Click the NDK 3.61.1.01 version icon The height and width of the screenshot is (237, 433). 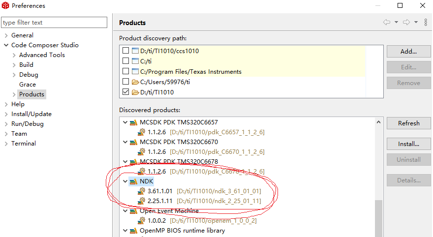click(141, 191)
